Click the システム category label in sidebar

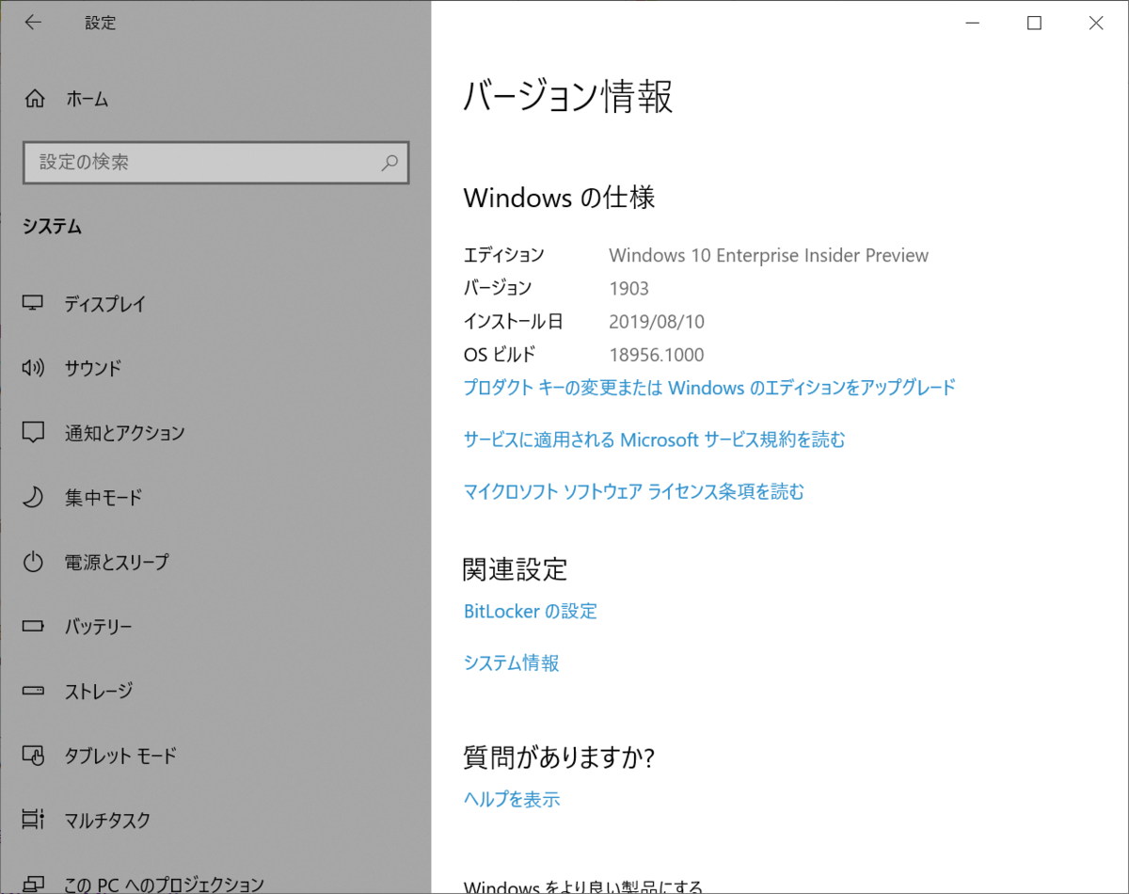pos(53,227)
